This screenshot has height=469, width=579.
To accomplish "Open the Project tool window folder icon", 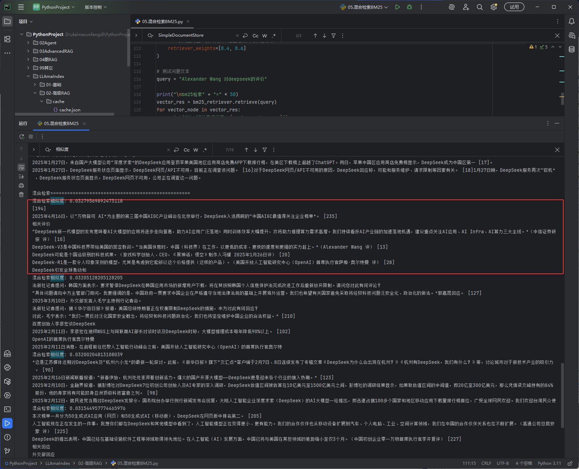I will click(x=7, y=21).
